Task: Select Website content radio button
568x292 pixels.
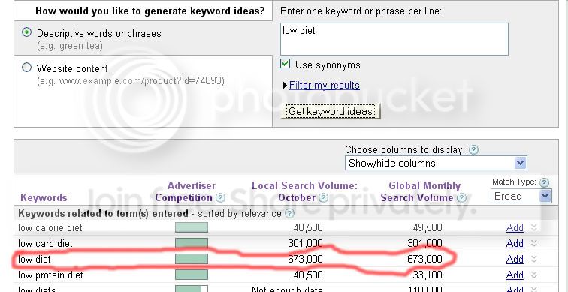Action: [26, 68]
